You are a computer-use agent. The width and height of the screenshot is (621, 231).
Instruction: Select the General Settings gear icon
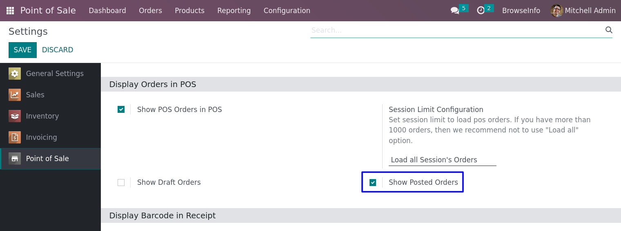[x=15, y=74]
